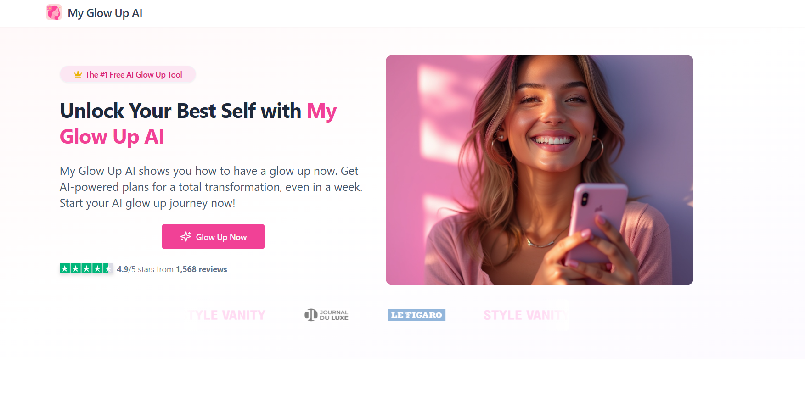Click the hero photo of smiling woman

540,170
